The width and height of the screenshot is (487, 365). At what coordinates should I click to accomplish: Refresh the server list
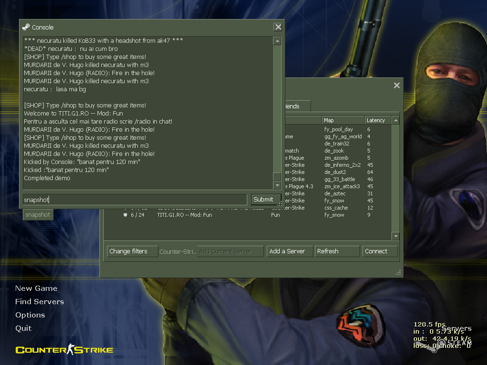[x=337, y=251]
